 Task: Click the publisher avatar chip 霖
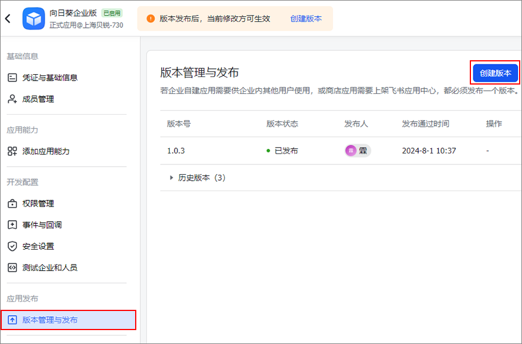[358, 151]
